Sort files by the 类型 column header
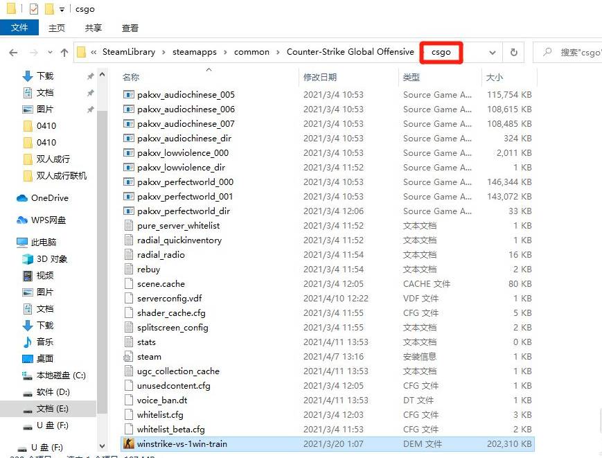Image resolution: width=602 pixels, height=458 pixels. [440, 77]
